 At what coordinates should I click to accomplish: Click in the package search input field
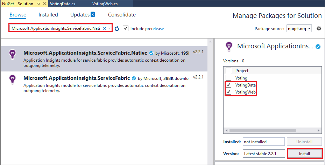56,28
